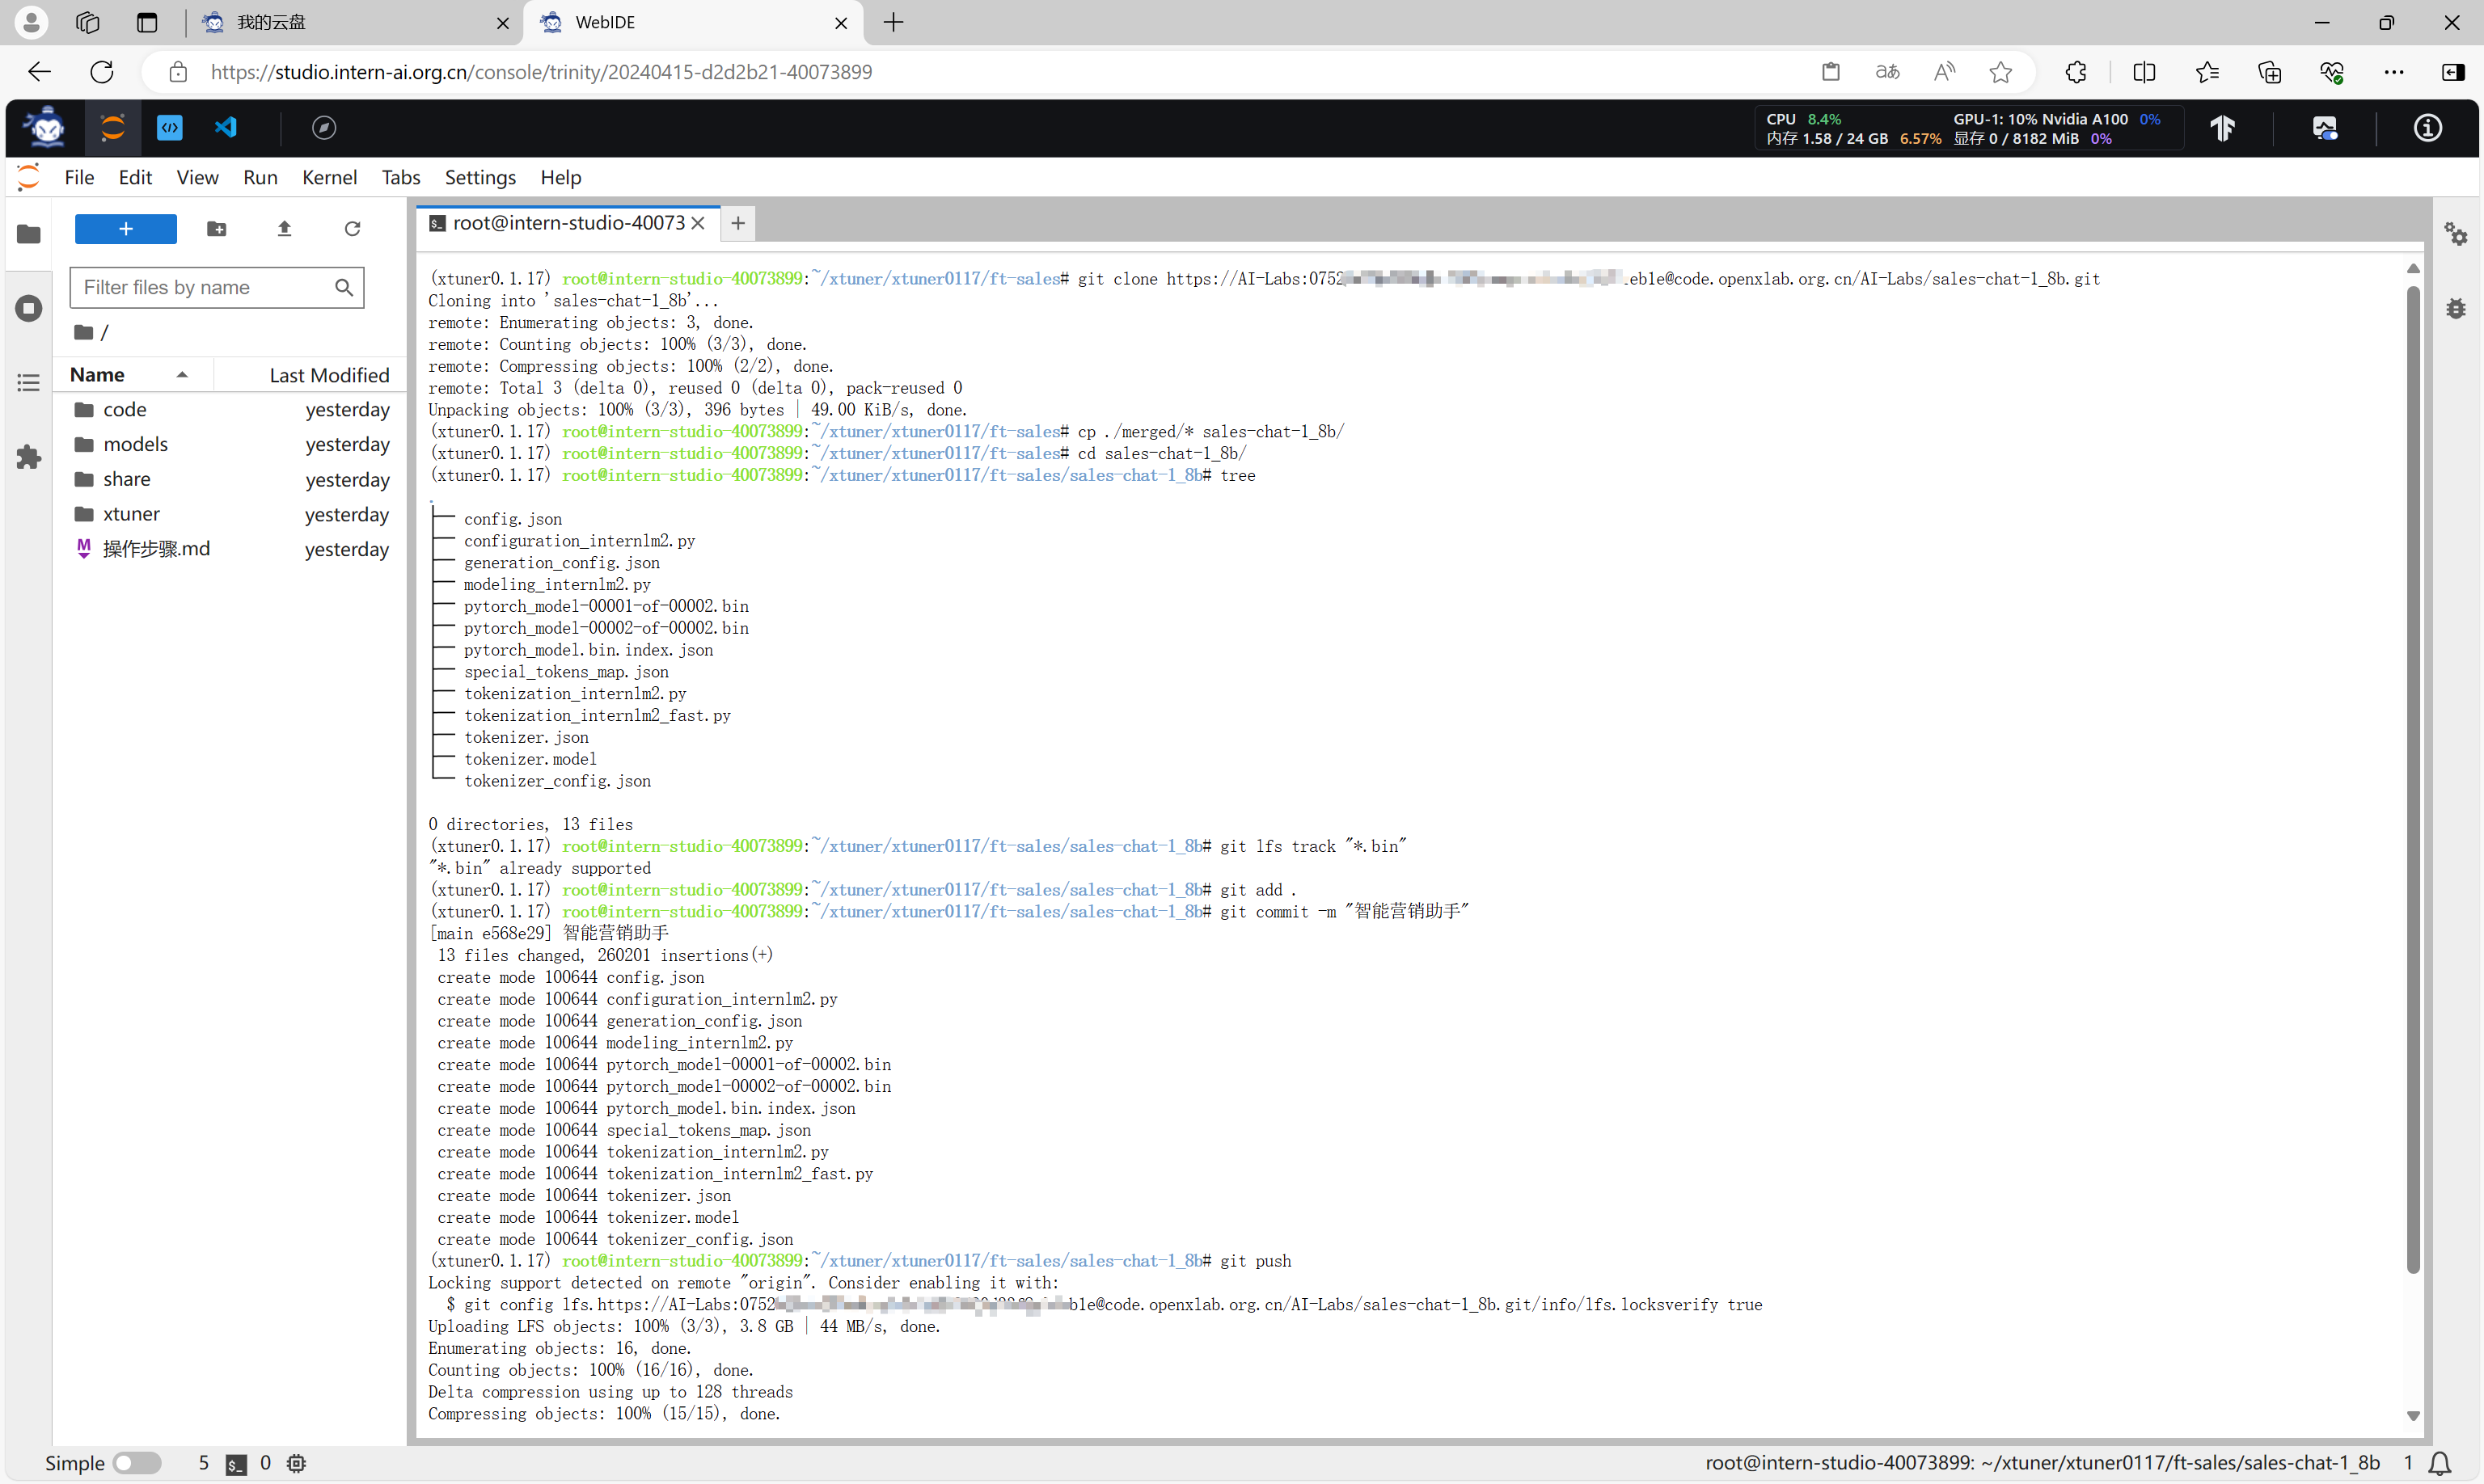Open the share folder
The image size is (2484, 1484).
coord(231,479)
